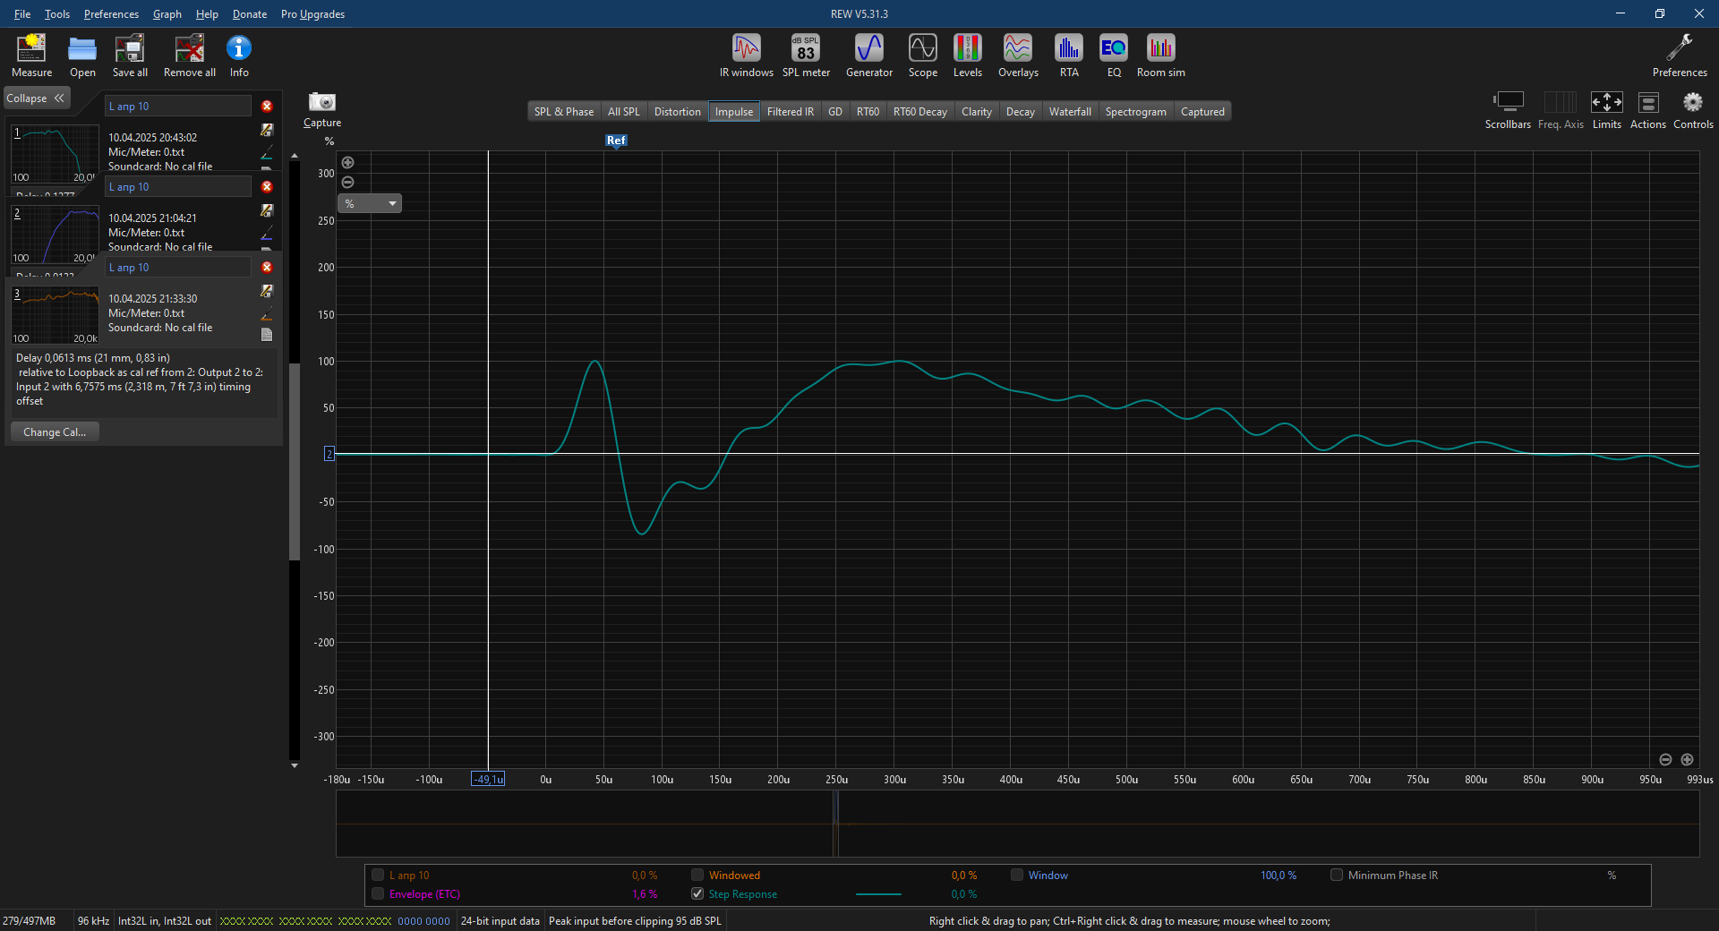Open the Pro Upgrades menu
Screen dimensions: 1719x931
(312, 14)
